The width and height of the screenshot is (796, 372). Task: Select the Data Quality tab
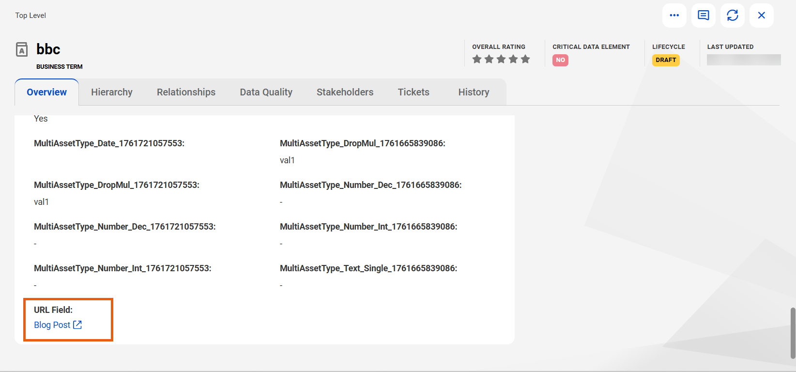(x=266, y=92)
